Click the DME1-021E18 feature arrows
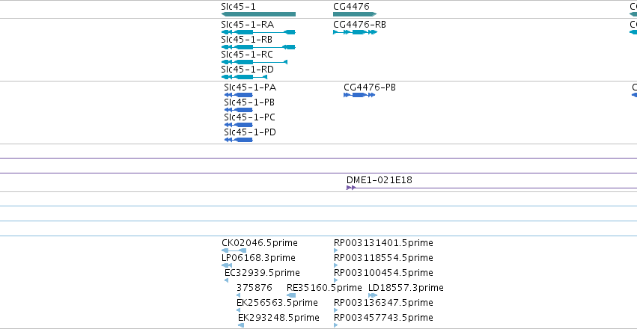Screen dimensions: 637x329 [x=351, y=188]
